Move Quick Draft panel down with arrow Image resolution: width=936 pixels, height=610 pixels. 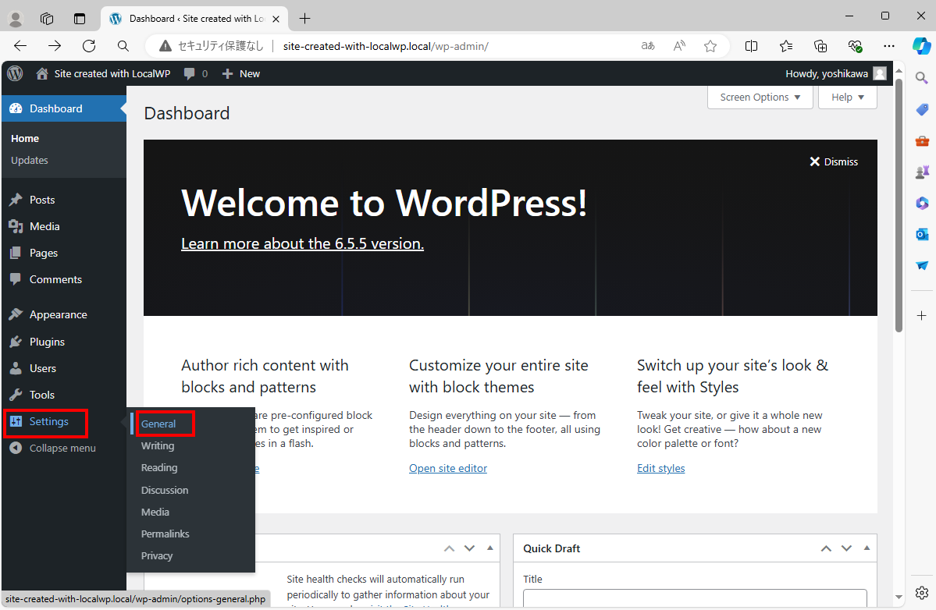[x=846, y=548]
